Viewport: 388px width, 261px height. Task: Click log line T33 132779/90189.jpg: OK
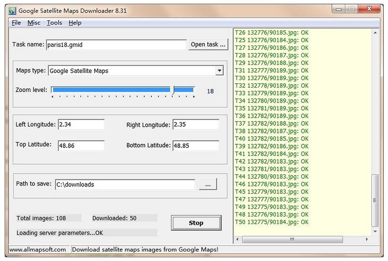click(272, 93)
